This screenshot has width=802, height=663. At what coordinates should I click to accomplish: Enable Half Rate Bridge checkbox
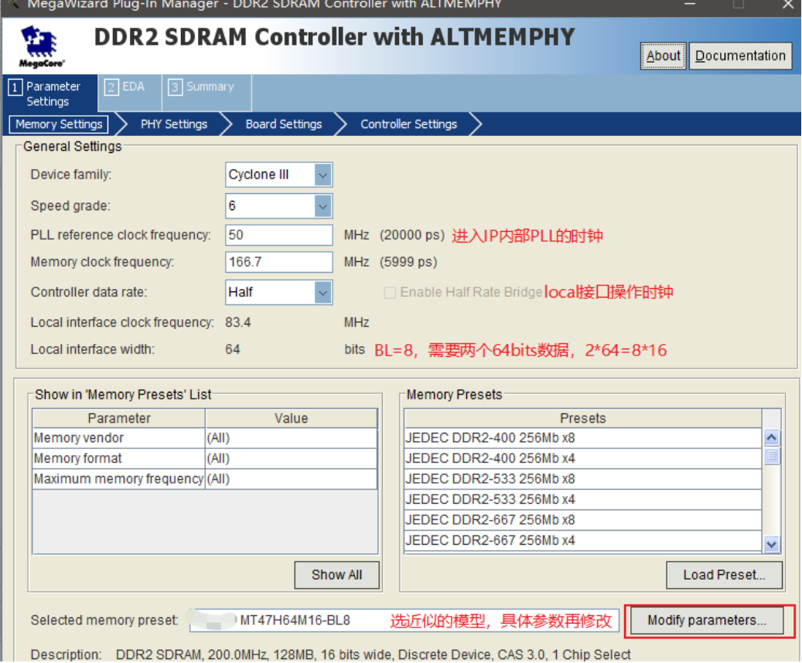389,292
